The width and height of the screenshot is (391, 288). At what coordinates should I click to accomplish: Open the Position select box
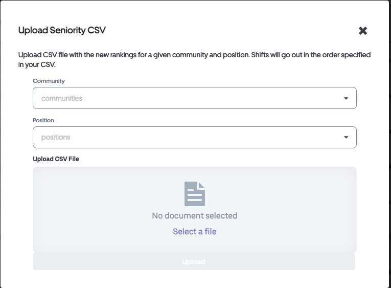click(x=194, y=137)
